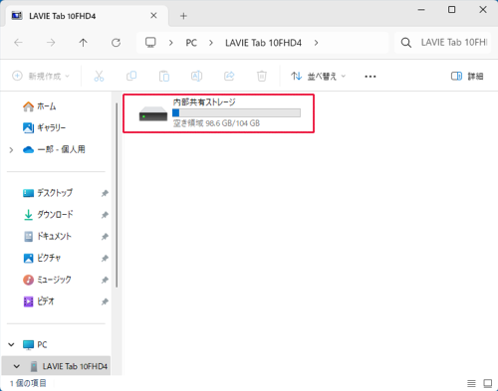Click the search box for LAVIE Tab 10FHD4

444,43
